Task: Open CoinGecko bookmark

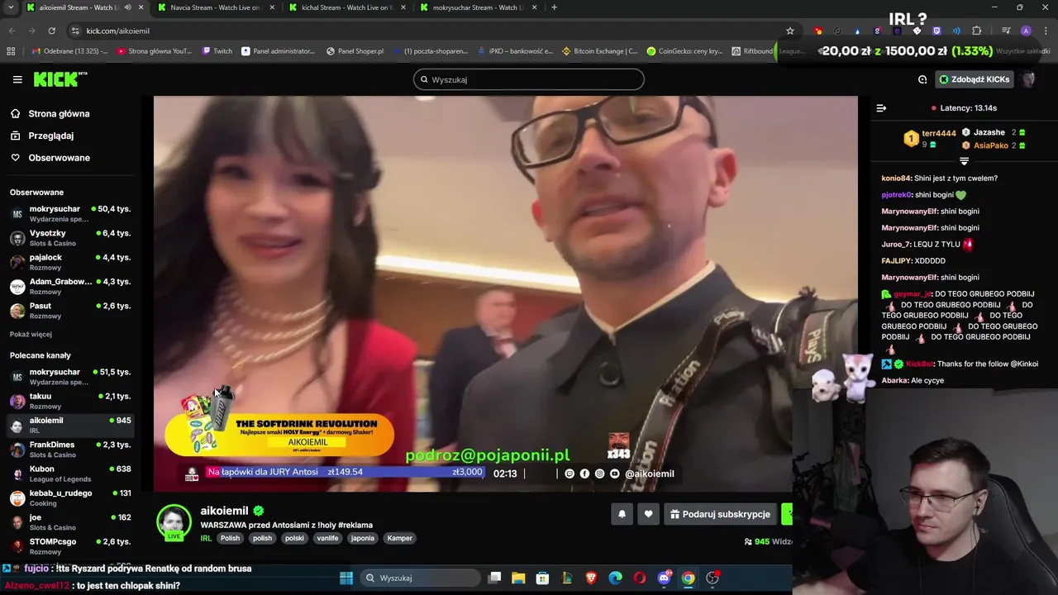Action: [684, 51]
